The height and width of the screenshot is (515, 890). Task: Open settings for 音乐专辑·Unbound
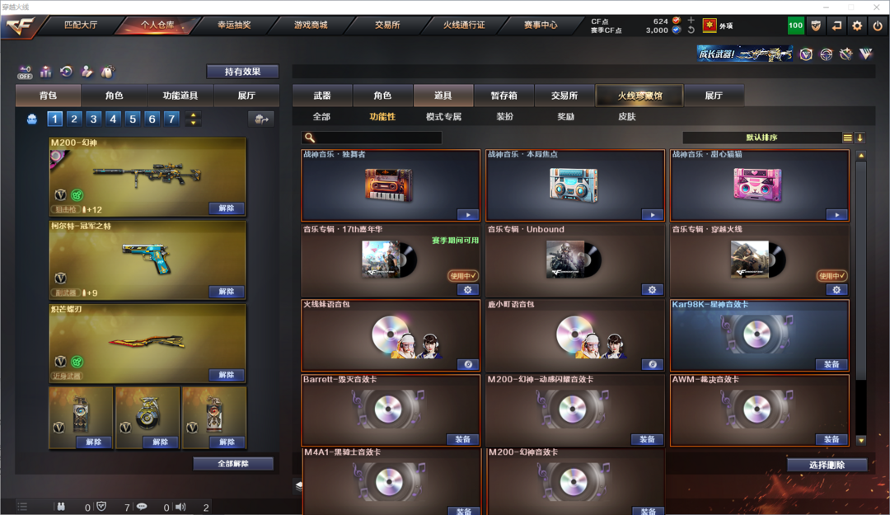point(652,289)
